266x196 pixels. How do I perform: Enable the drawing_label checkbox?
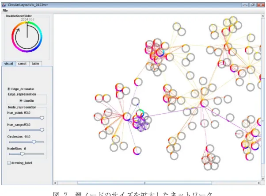tap(9, 163)
